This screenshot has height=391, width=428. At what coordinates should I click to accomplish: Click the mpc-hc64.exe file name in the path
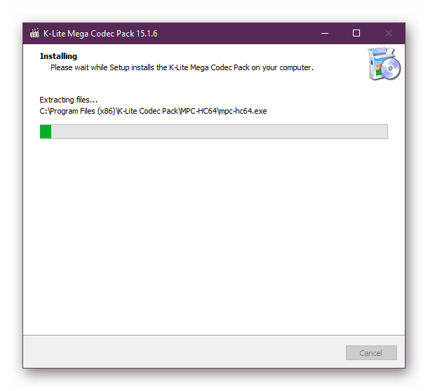[x=243, y=111]
